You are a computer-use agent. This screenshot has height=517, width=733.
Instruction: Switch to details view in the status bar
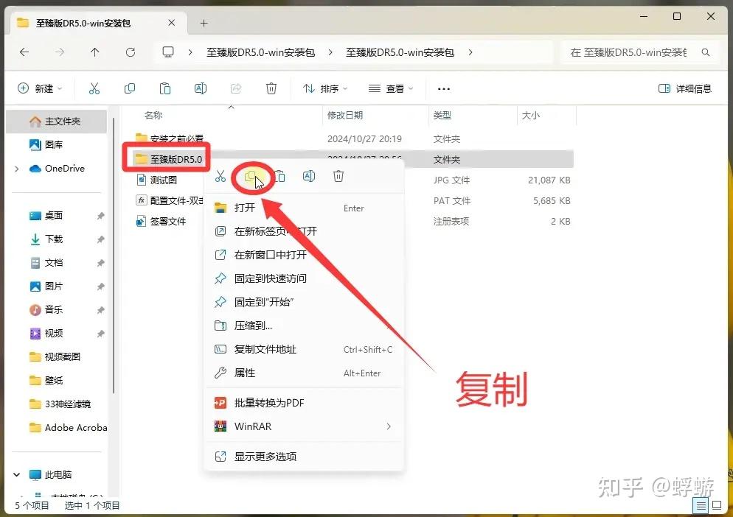[x=699, y=506]
